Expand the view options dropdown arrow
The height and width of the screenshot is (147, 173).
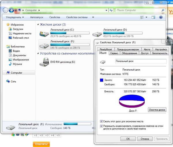point(146,17)
